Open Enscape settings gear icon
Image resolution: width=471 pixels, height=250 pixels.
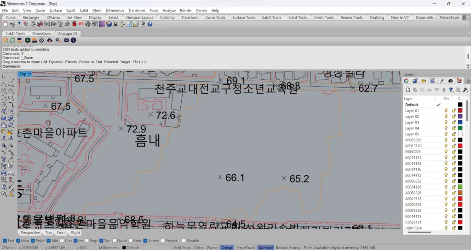57,40
